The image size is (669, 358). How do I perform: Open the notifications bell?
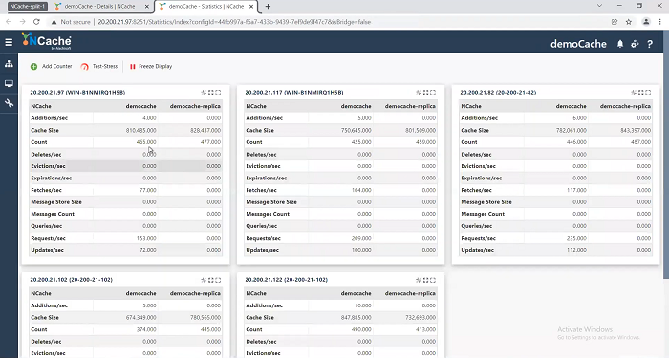[x=620, y=44]
